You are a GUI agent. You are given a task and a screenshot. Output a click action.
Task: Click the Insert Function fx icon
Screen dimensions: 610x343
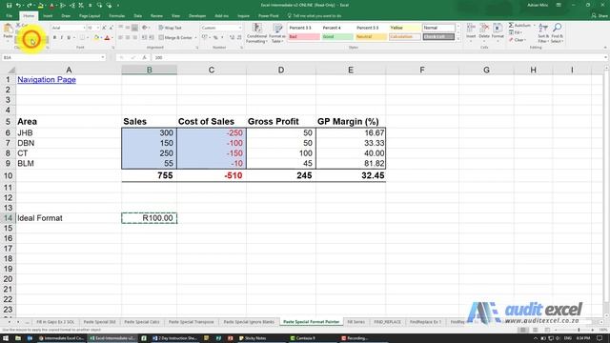(x=144, y=57)
